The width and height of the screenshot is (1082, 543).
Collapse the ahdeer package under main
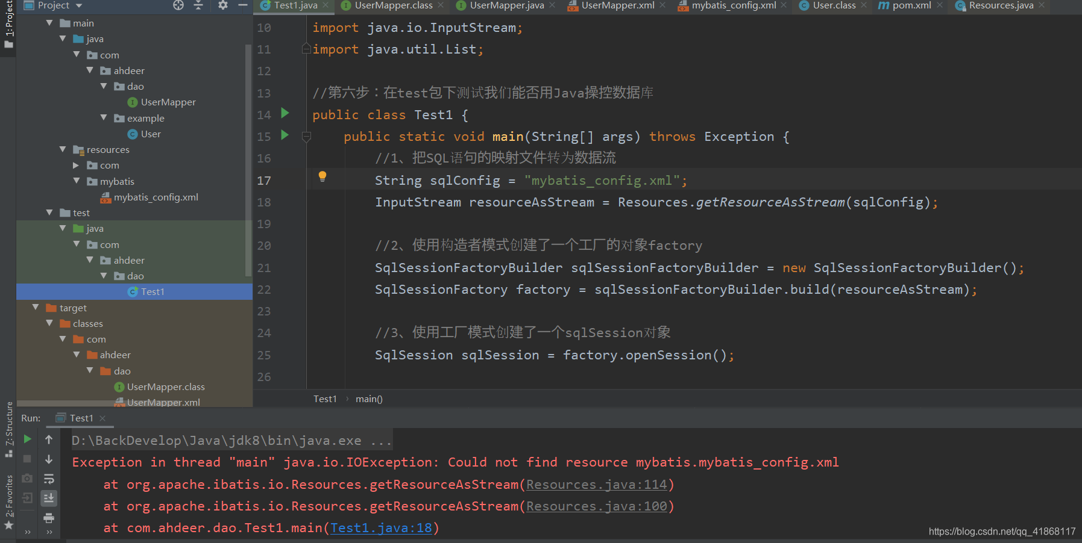(x=90, y=70)
